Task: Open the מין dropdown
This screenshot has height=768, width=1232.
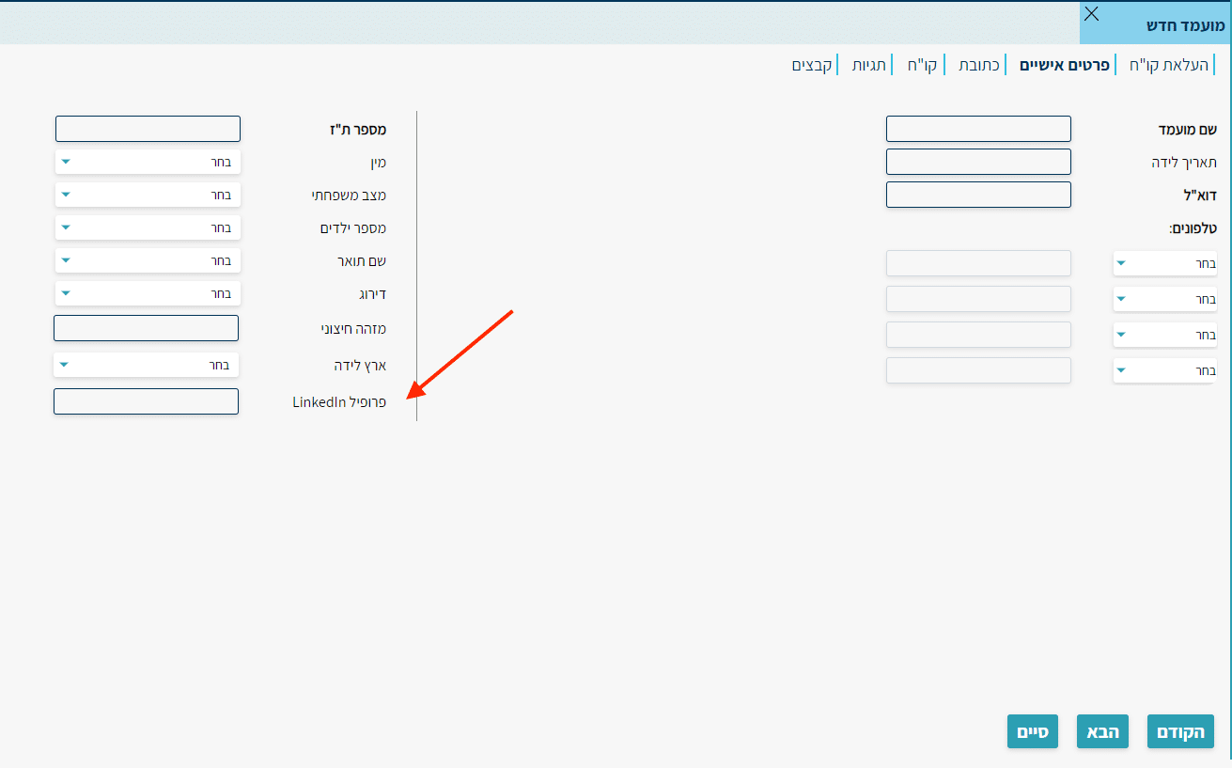Action: click(148, 162)
